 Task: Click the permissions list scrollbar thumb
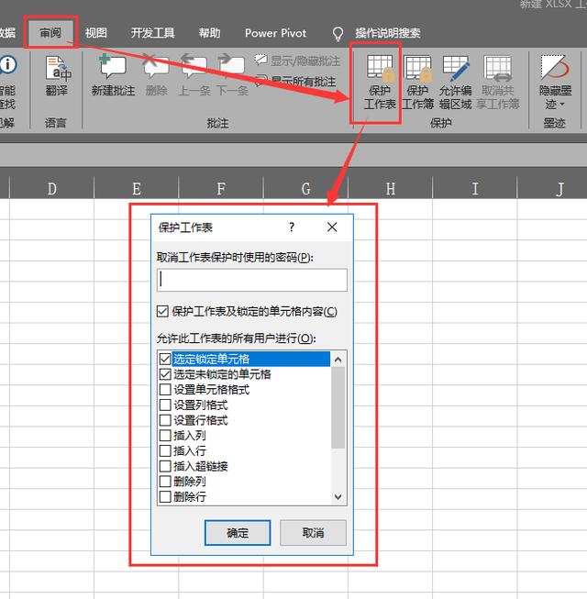pyautogui.click(x=338, y=407)
